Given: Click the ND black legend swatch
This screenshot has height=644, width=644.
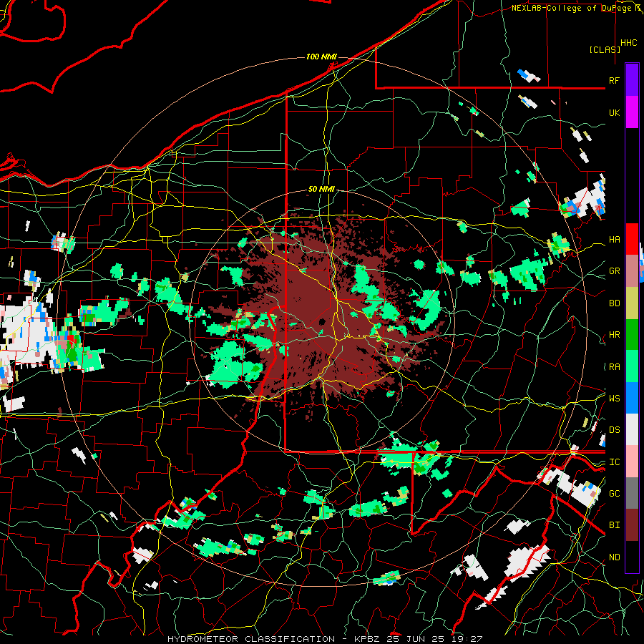Looking at the screenshot, I should (632, 557).
